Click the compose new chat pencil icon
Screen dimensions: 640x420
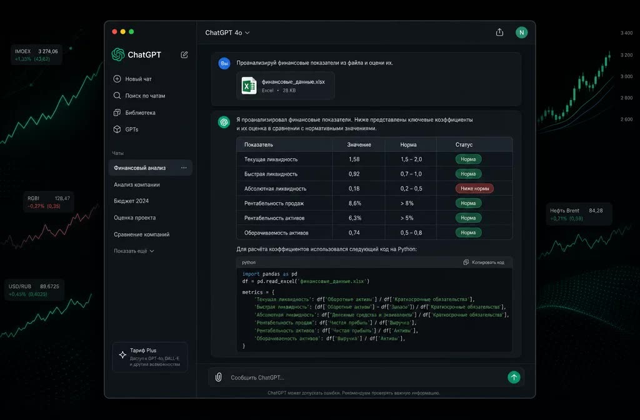click(x=184, y=55)
